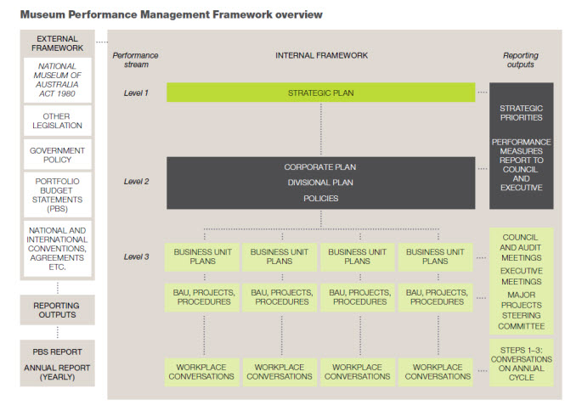This screenshot has width=582, height=411.
Task: Select the fourth 'WORKPLACE CONVERSATIONS' box
Action: [435, 372]
